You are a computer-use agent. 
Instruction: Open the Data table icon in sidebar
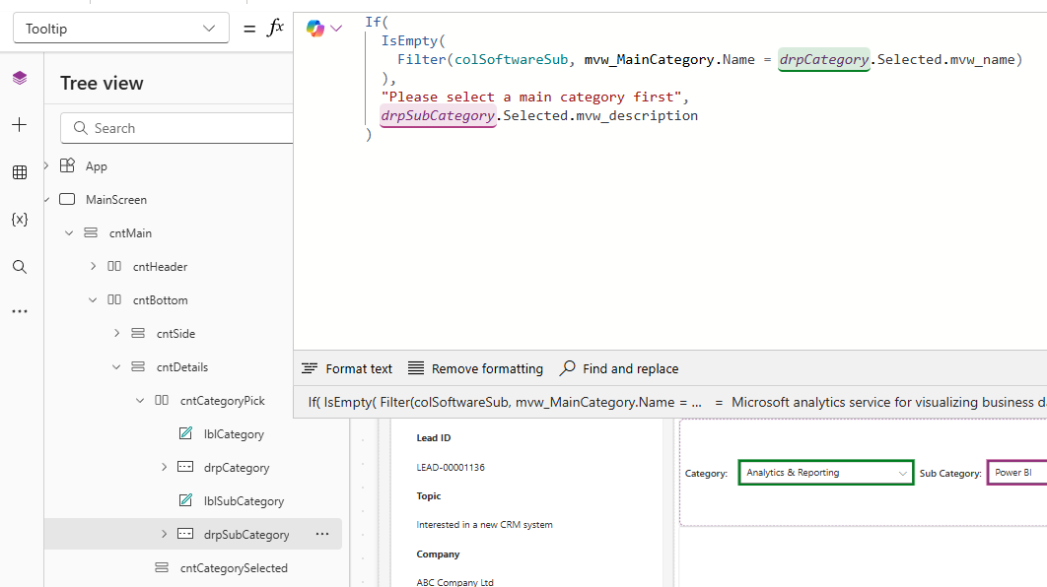20,172
